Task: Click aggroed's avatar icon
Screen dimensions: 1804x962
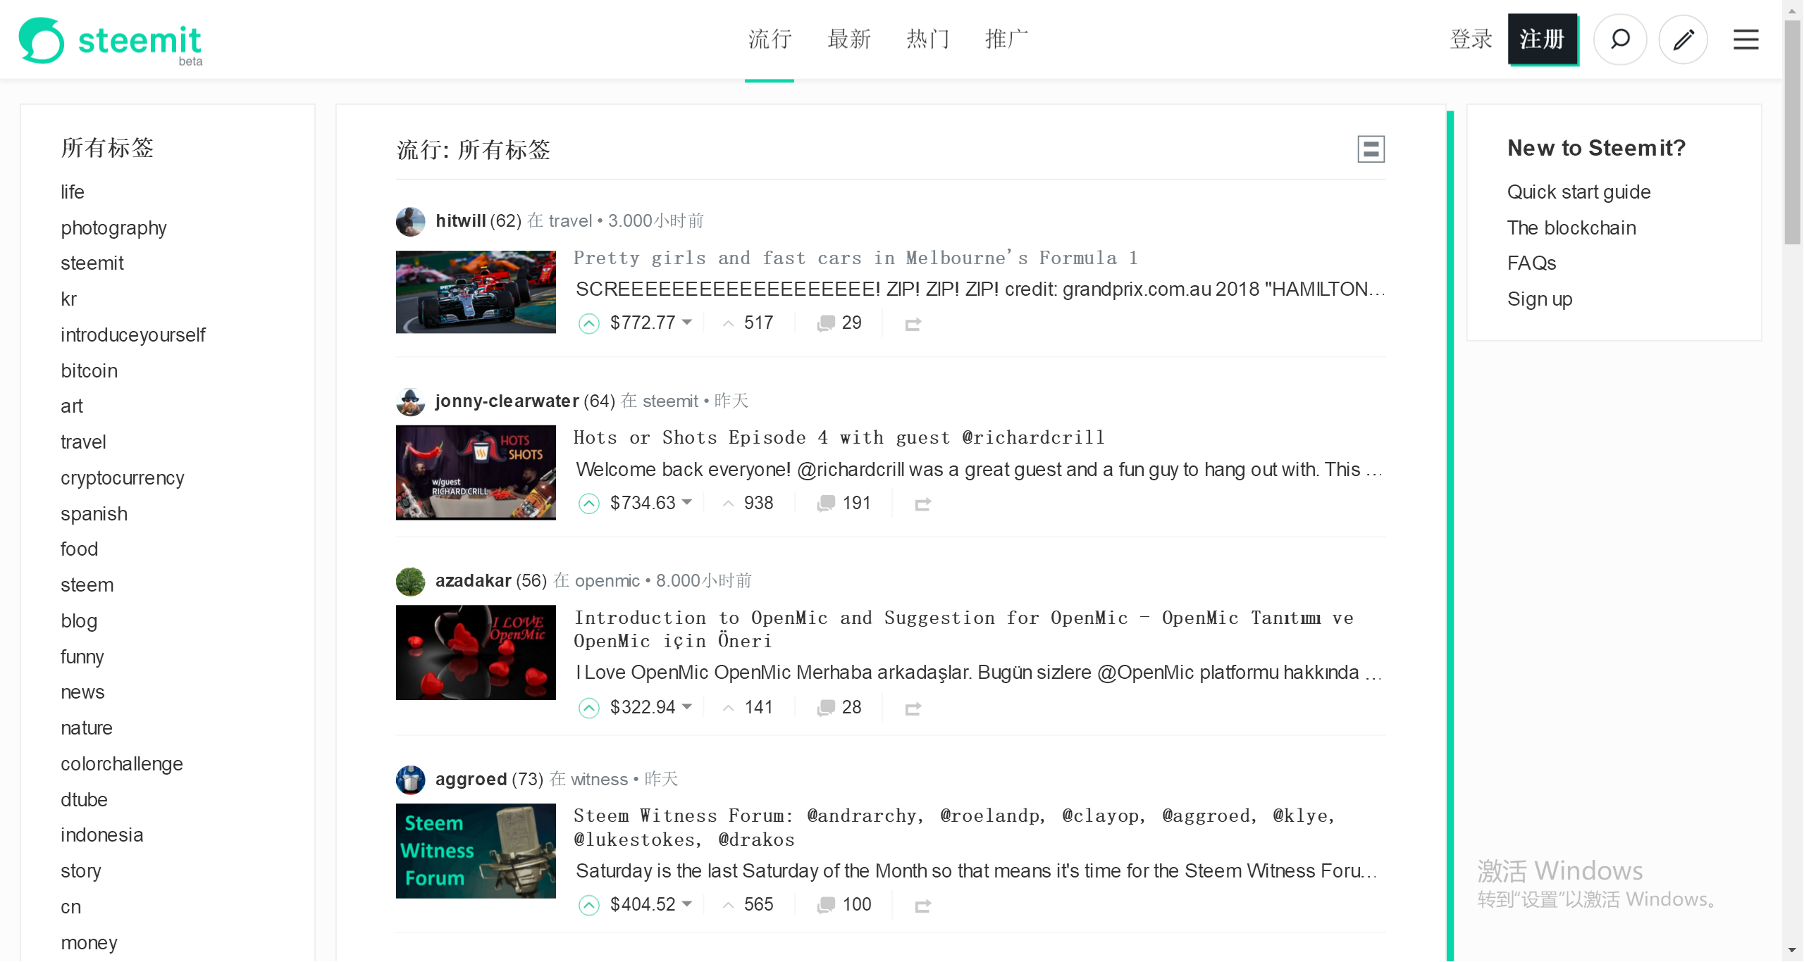Action: 411,780
